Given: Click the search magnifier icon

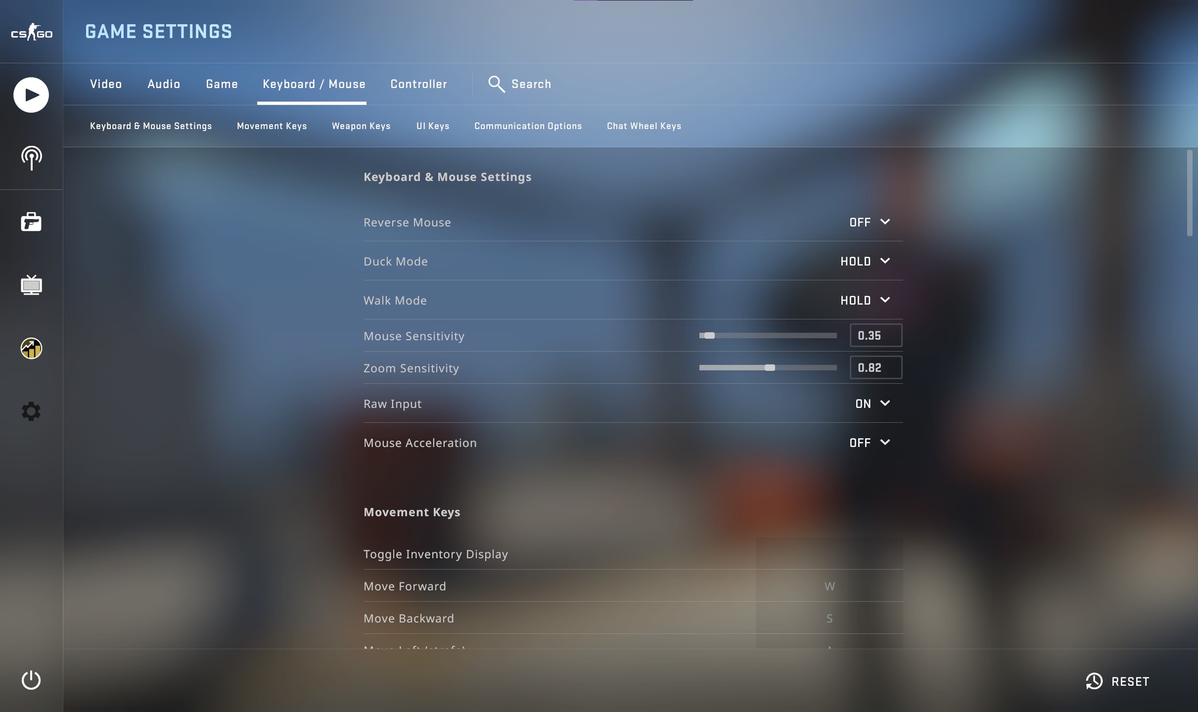Looking at the screenshot, I should [496, 84].
